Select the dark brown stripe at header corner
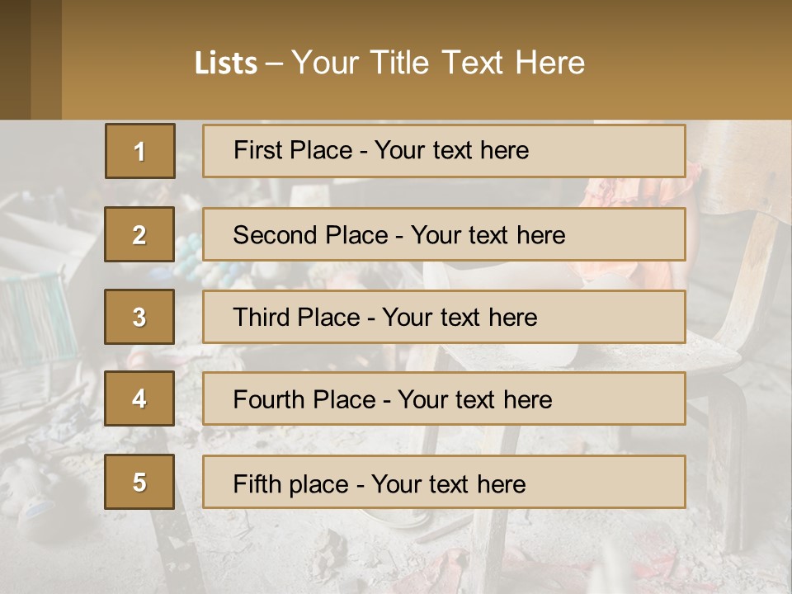 (x=15, y=59)
